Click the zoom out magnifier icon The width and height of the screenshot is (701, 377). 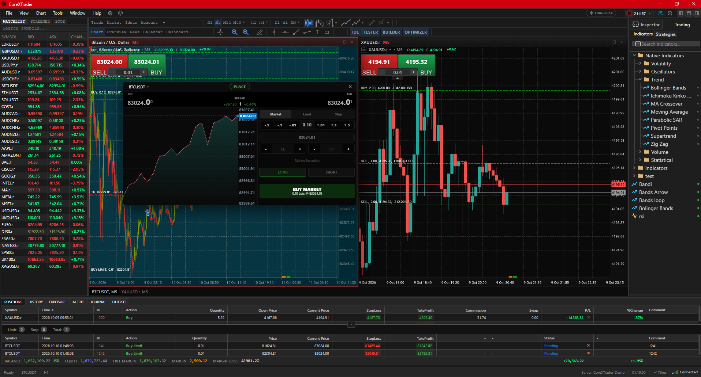tap(235, 32)
